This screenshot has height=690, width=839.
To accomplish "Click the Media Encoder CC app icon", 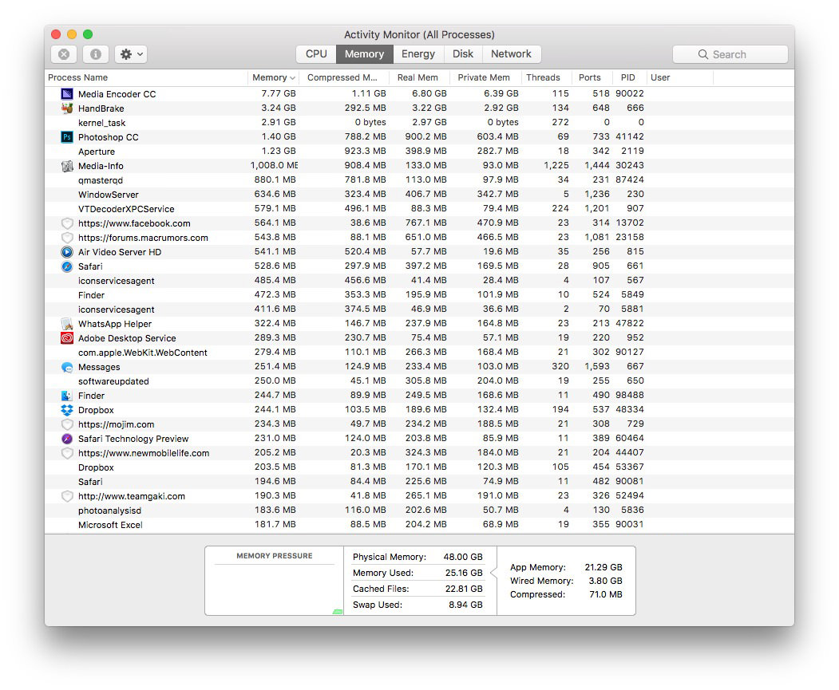I will click(x=67, y=94).
